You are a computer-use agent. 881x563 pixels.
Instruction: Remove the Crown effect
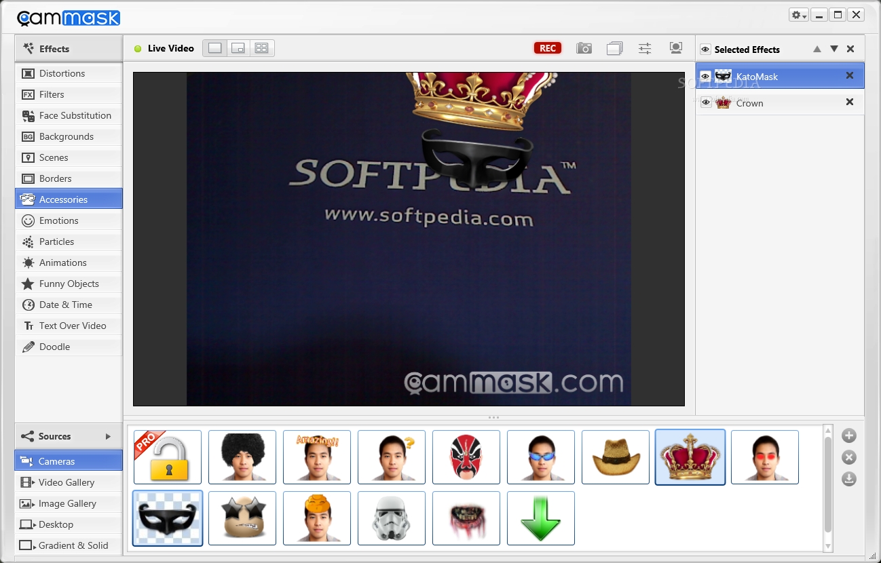click(x=850, y=102)
